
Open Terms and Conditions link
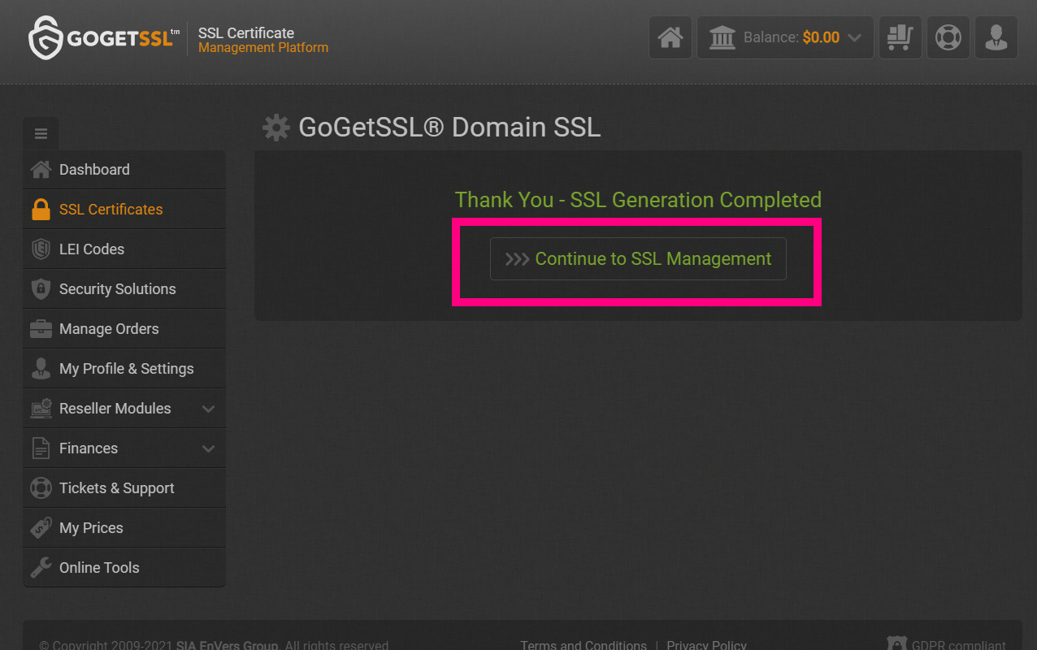click(584, 645)
